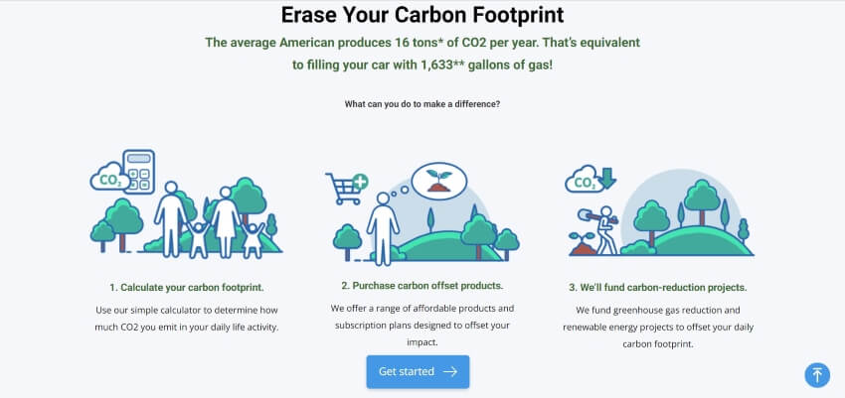Click the calculator icon in first illustration
845x398 pixels.
[x=138, y=172]
